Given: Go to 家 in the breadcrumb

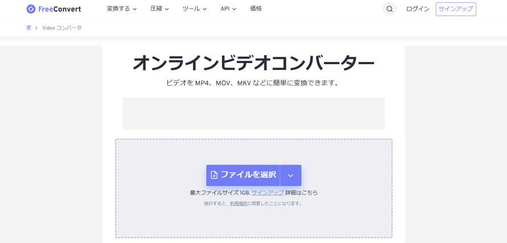Looking at the screenshot, I should (28, 28).
